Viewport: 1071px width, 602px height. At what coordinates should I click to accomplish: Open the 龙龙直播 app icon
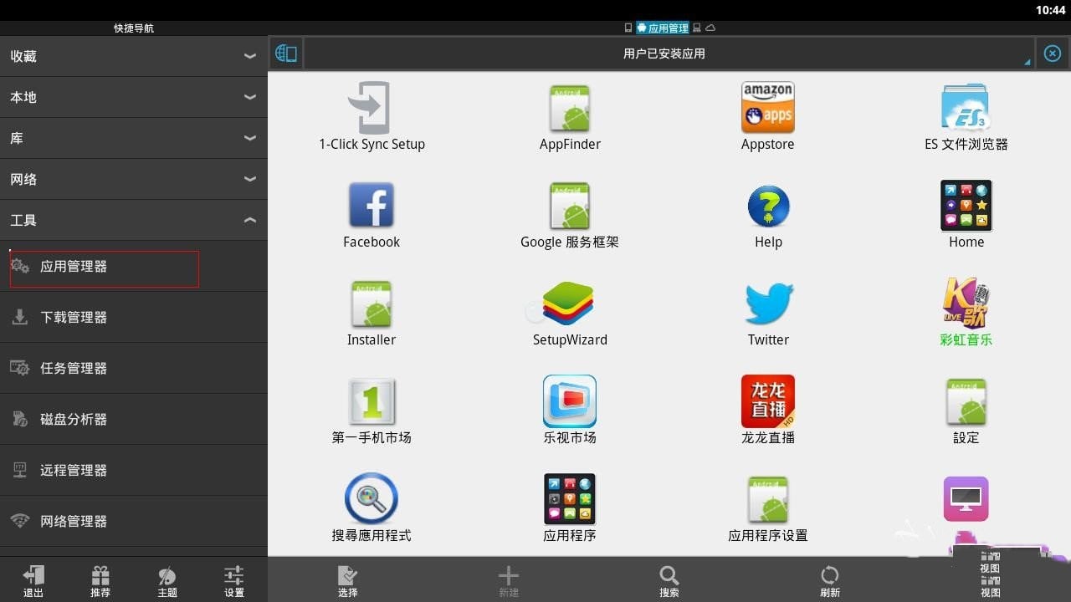pos(768,401)
